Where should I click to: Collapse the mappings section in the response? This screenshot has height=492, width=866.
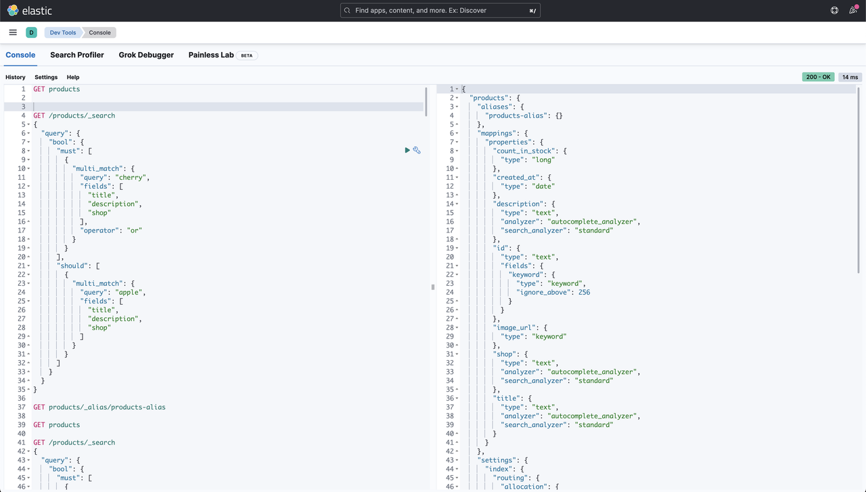coord(456,133)
